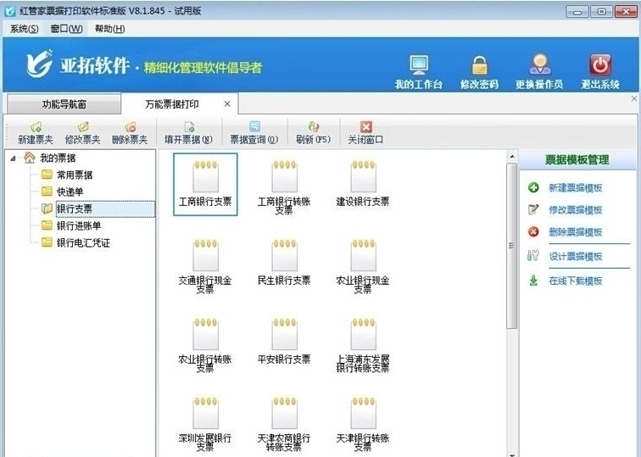Screen dimensions: 641x457
Task: Click the 新建票夹 toolbar icon
Action: point(36,127)
